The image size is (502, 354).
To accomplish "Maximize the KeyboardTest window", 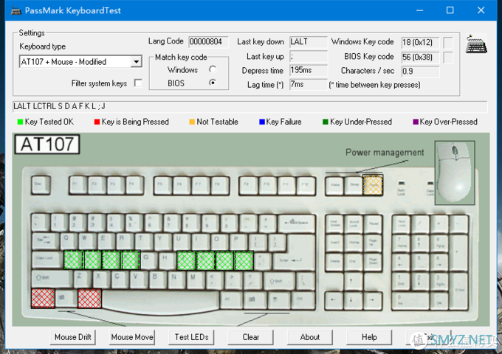I will [x=450, y=10].
